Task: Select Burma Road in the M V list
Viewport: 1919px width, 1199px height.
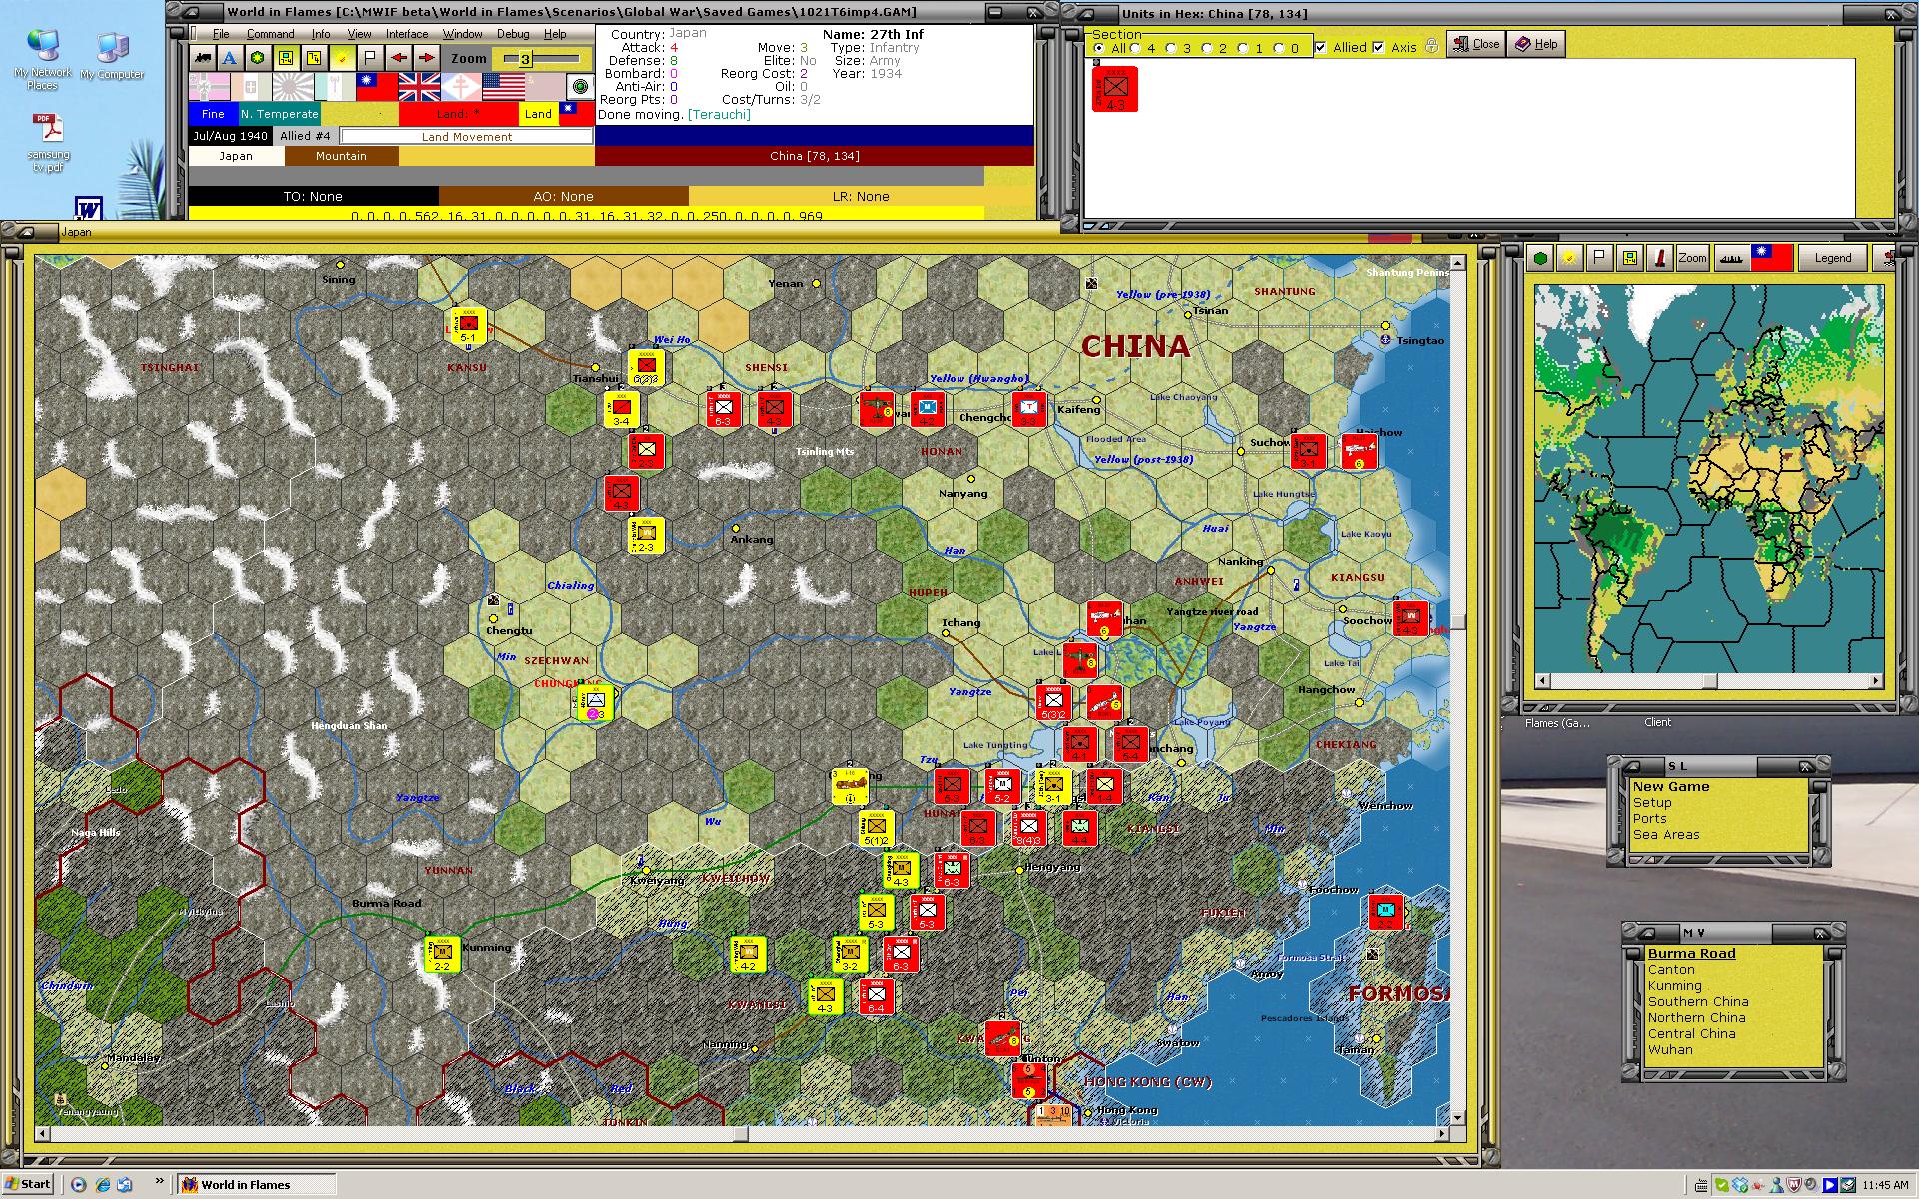Action: point(1691,953)
